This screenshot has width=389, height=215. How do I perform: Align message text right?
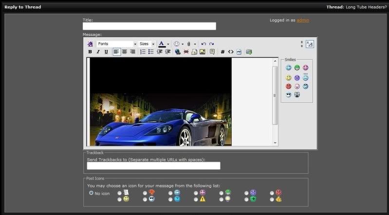pos(133,52)
